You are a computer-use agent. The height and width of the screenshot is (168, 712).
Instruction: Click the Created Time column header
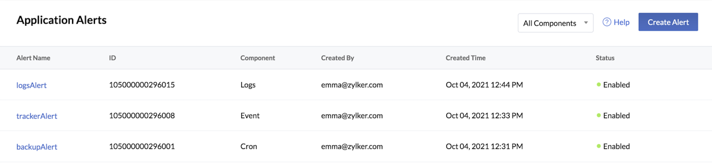click(465, 58)
